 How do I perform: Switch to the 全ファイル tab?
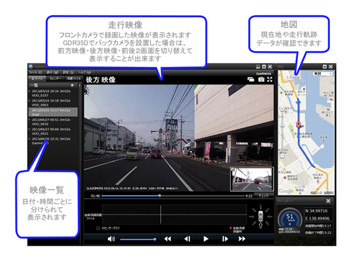tap(37, 78)
